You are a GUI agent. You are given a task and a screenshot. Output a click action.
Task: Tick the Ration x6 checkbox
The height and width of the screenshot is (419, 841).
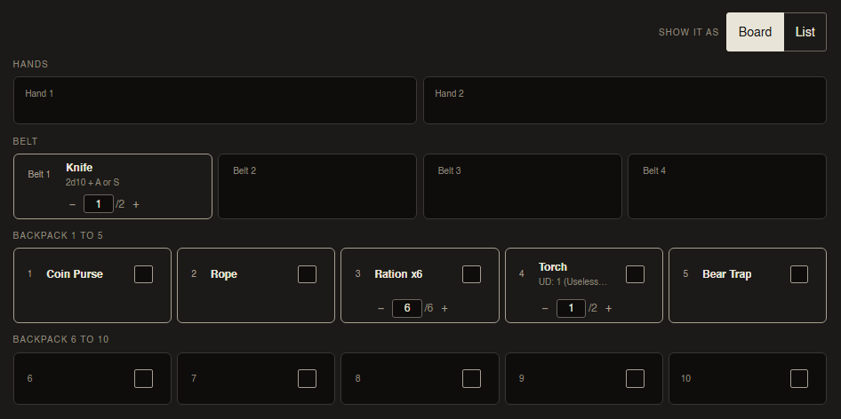pyautogui.click(x=471, y=274)
